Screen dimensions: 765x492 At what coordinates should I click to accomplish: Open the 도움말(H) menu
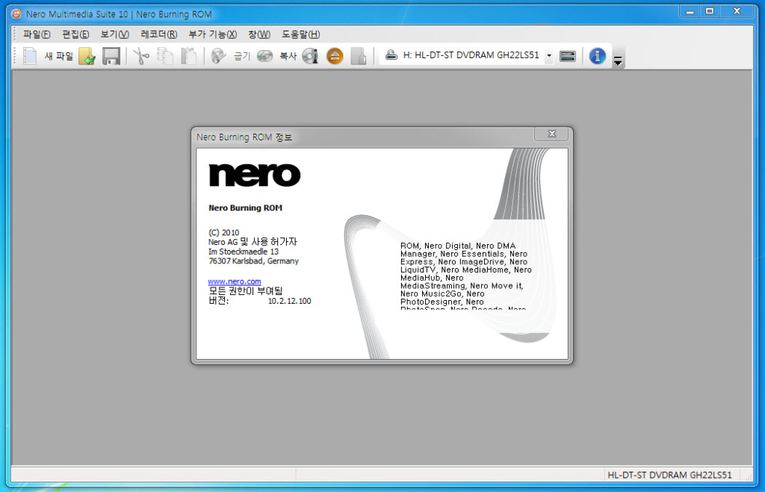(x=300, y=34)
